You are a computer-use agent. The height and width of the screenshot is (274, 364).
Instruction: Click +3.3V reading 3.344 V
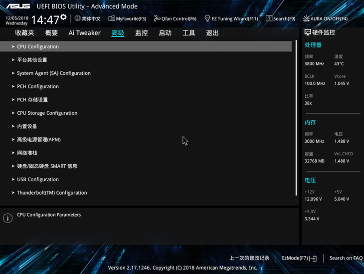[312, 219]
